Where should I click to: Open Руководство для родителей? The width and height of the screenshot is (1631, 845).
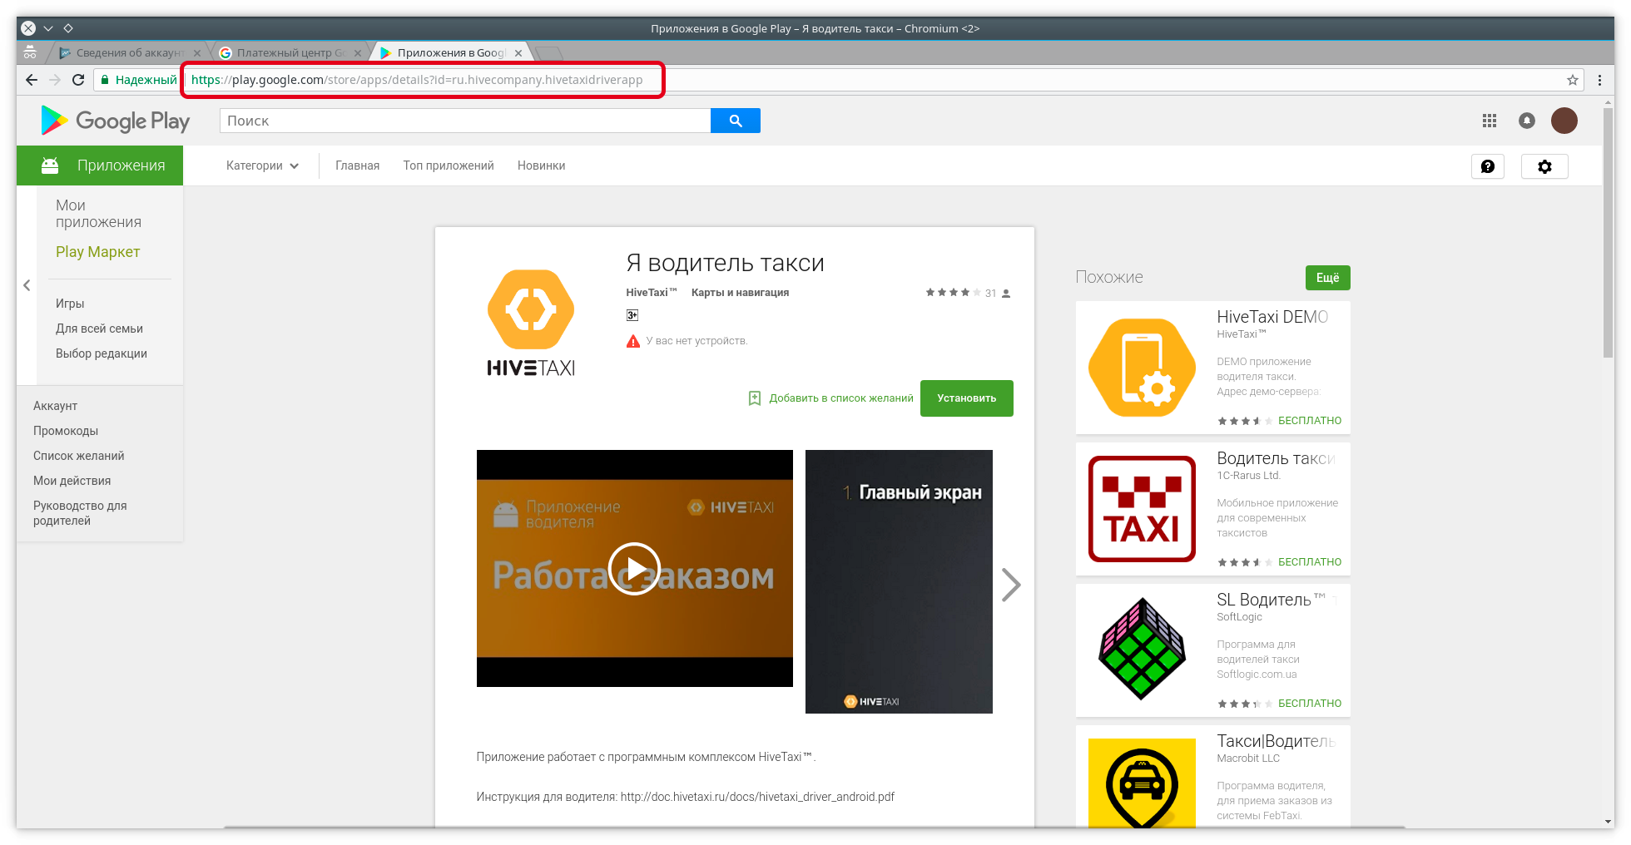(80, 513)
